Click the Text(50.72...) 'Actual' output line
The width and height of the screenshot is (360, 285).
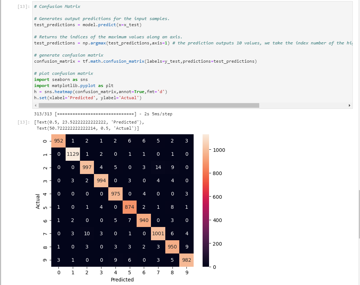tap(88, 129)
